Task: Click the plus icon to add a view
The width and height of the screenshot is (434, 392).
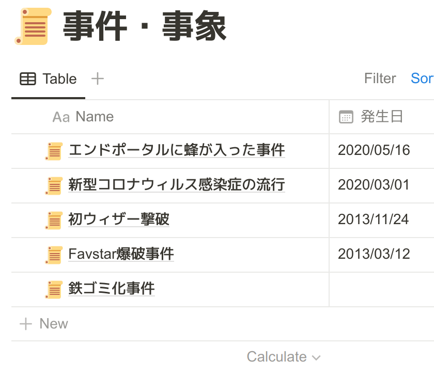Action: coord(97,79)
